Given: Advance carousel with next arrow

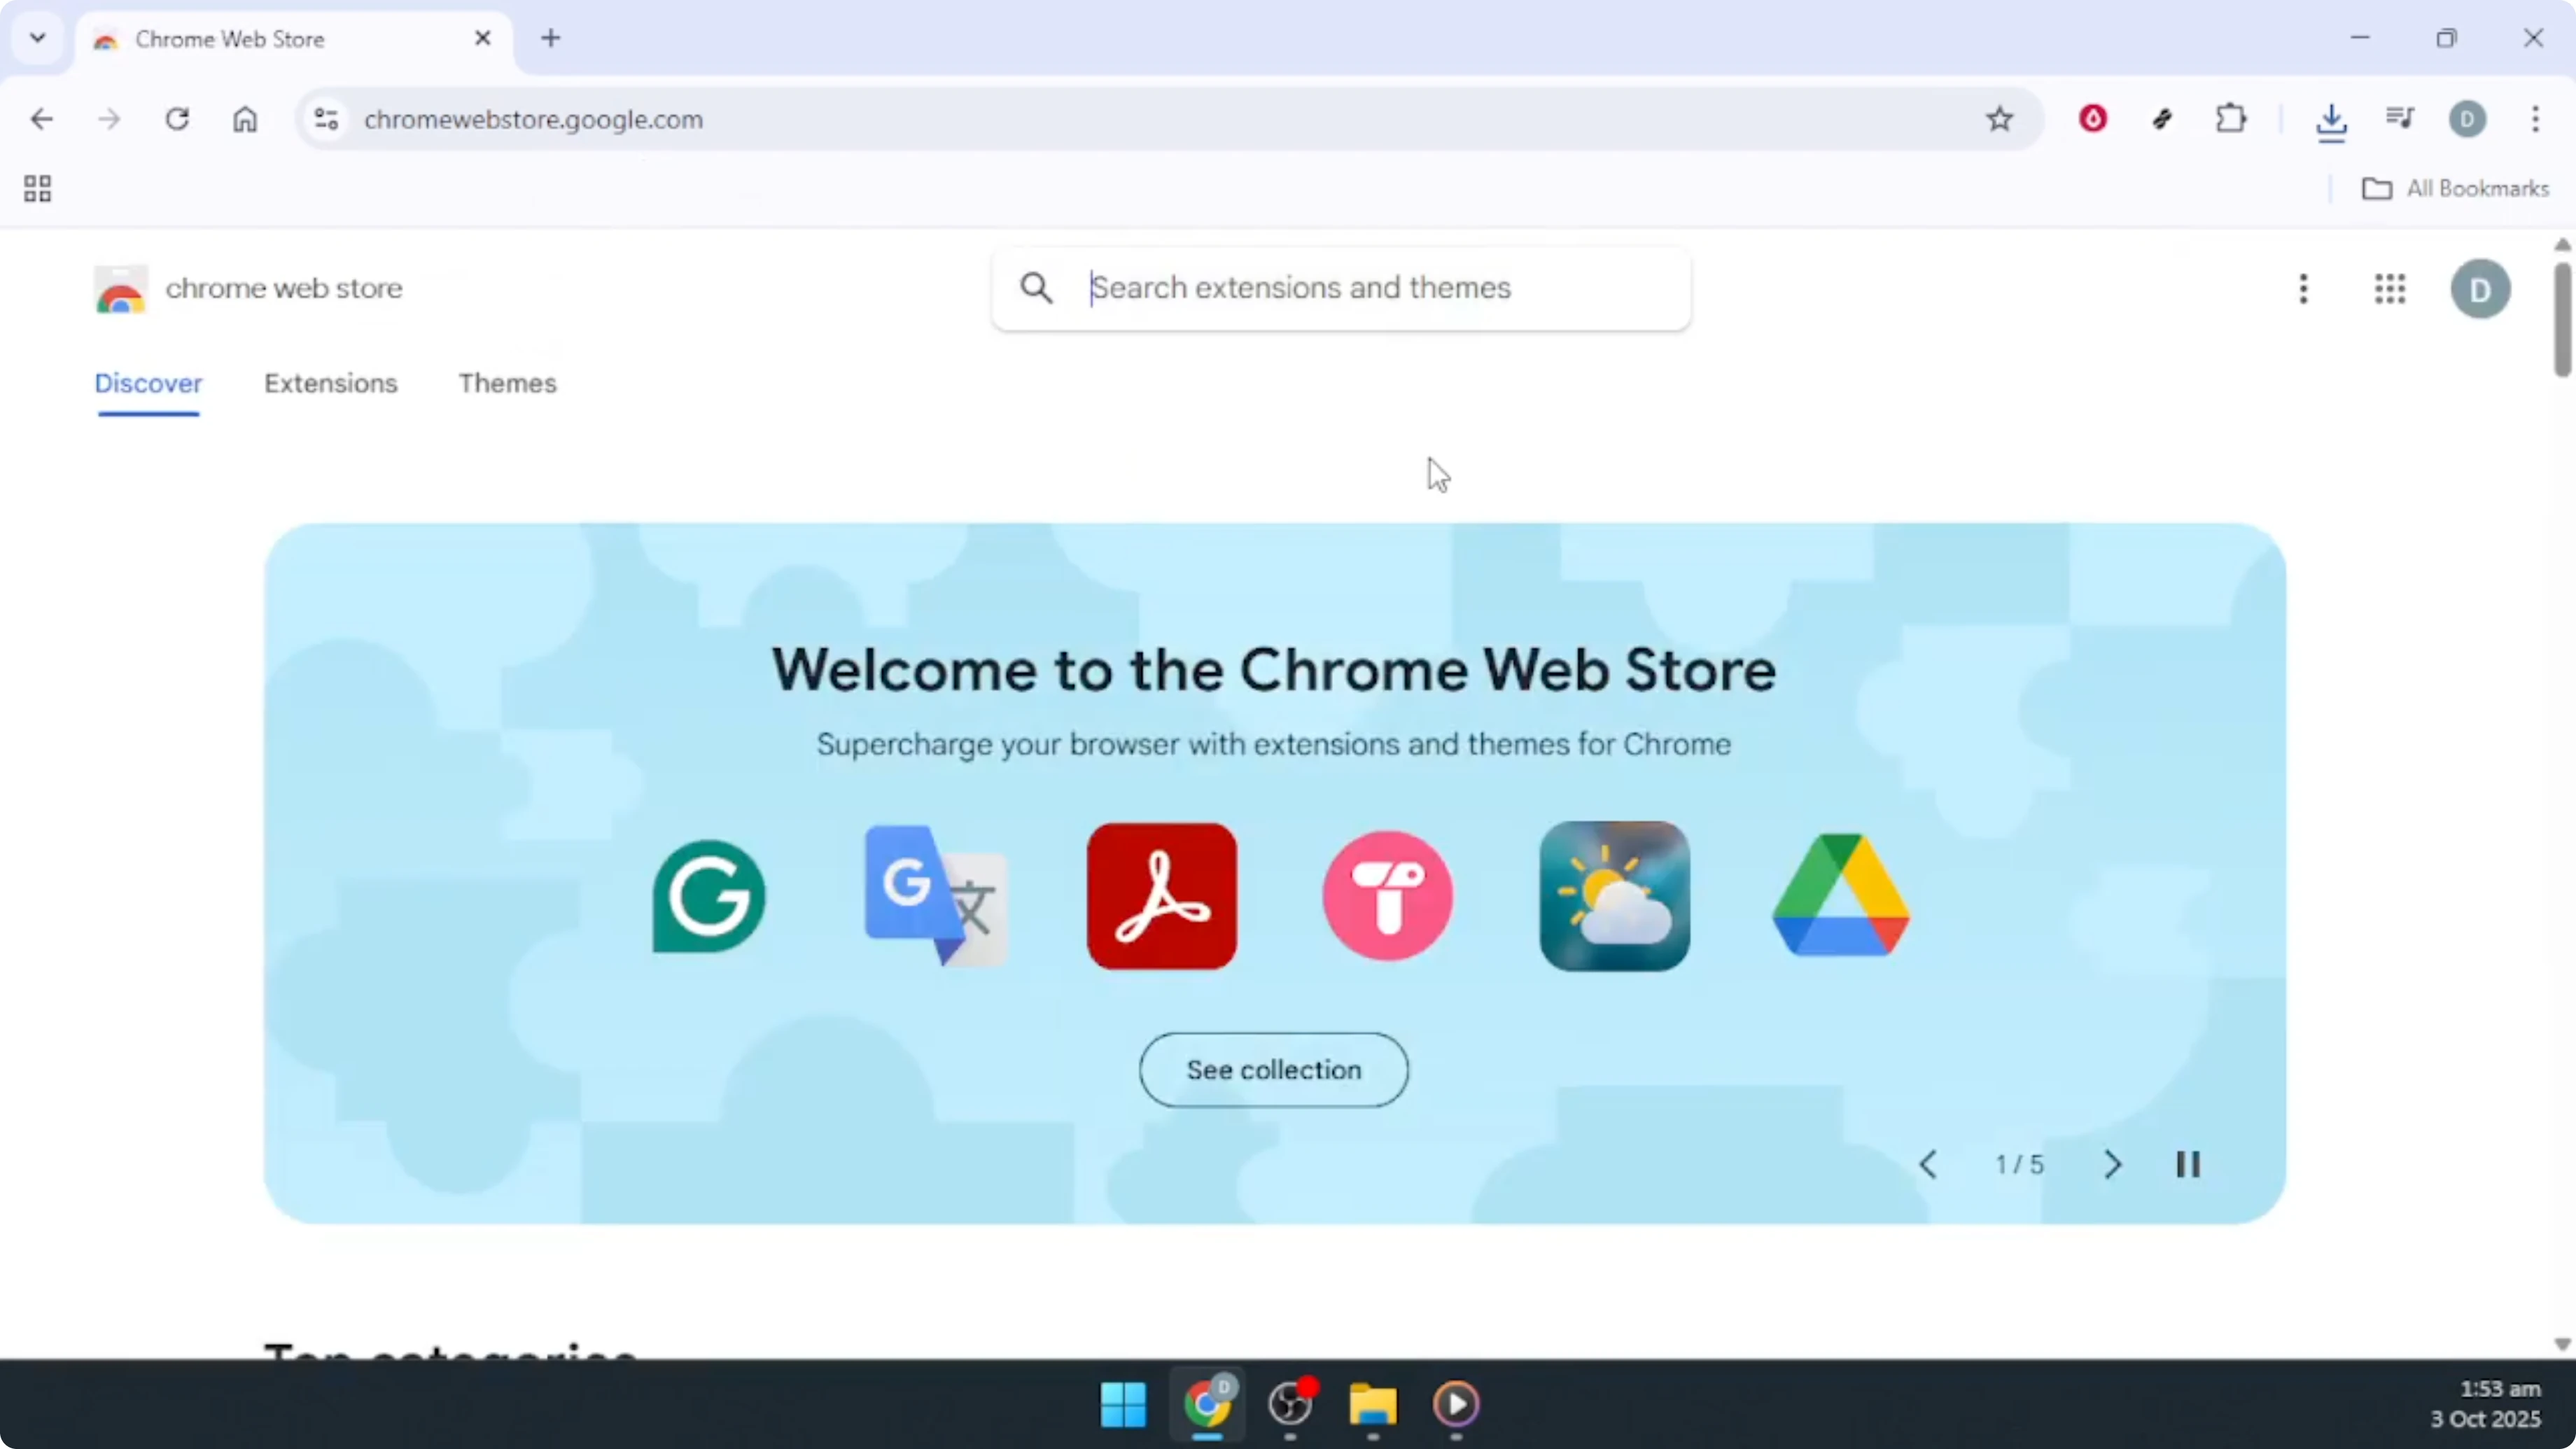Looking at the screenshot, I should pyautogui.click(x=2113, y=1164).
